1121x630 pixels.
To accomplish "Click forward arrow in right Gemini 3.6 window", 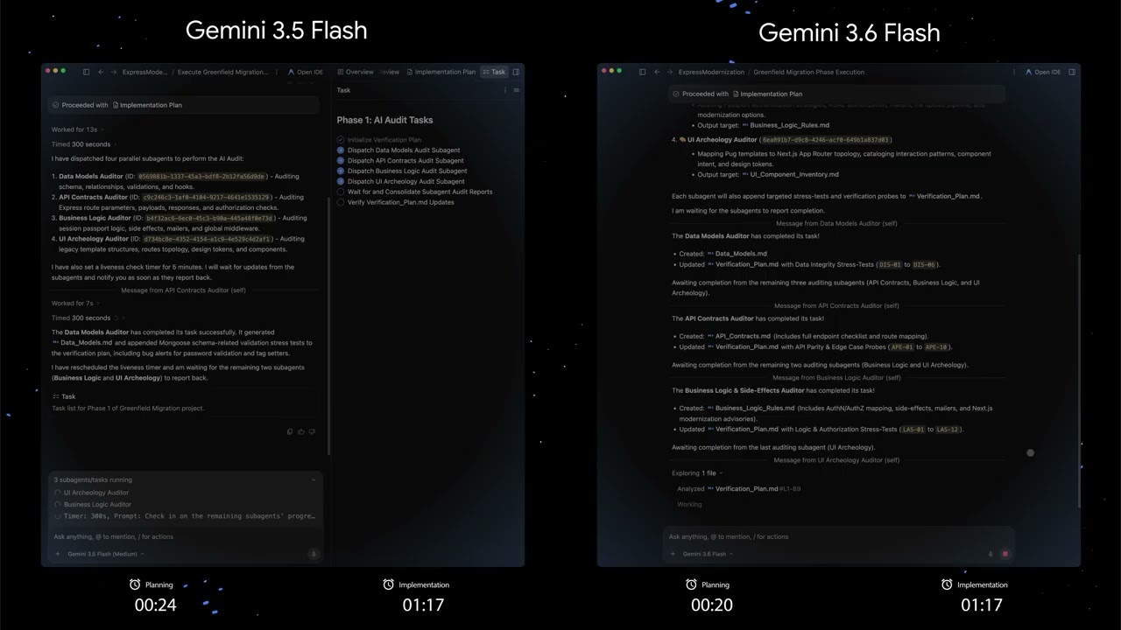I will click(x=669, y=72).
